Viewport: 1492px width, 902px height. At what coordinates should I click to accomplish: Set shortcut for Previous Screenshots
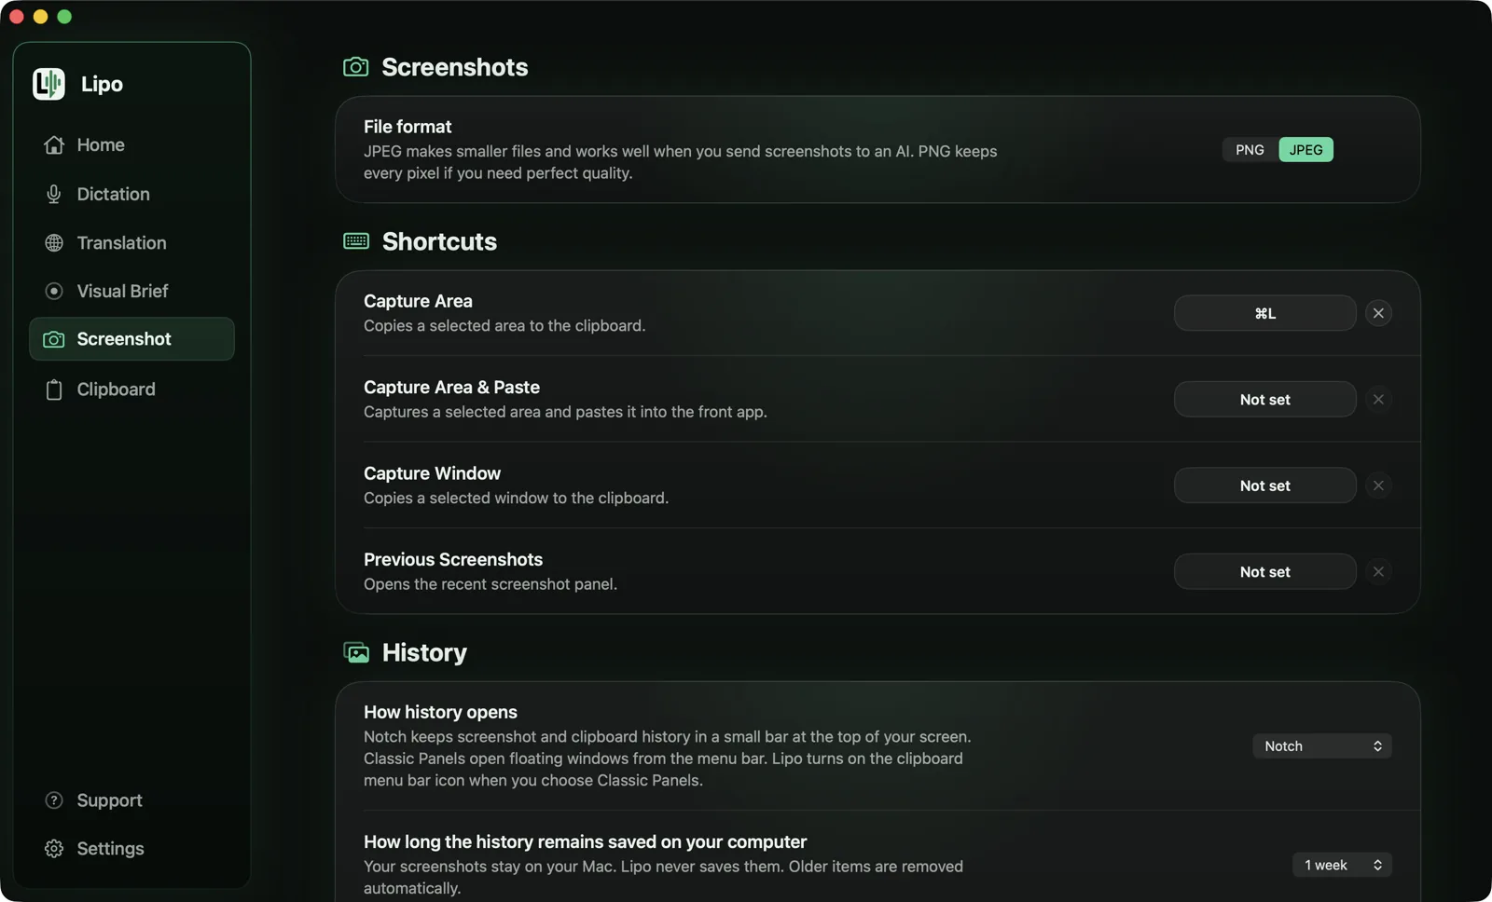tap(1264, 572)
